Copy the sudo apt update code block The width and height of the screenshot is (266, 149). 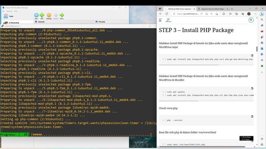[252, 88]
